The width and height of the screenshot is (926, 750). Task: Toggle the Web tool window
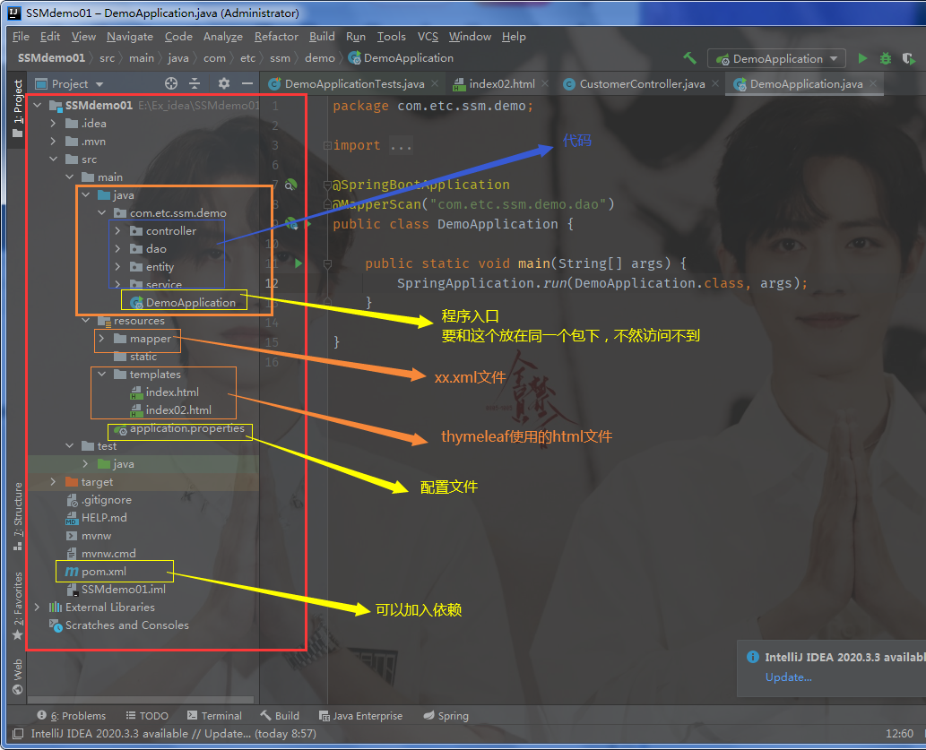[x=16, y=670]
